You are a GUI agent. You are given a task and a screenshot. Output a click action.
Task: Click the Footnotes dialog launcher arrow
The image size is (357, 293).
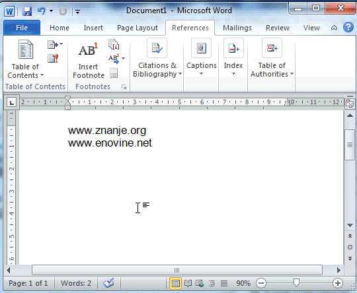click(124, 87)
